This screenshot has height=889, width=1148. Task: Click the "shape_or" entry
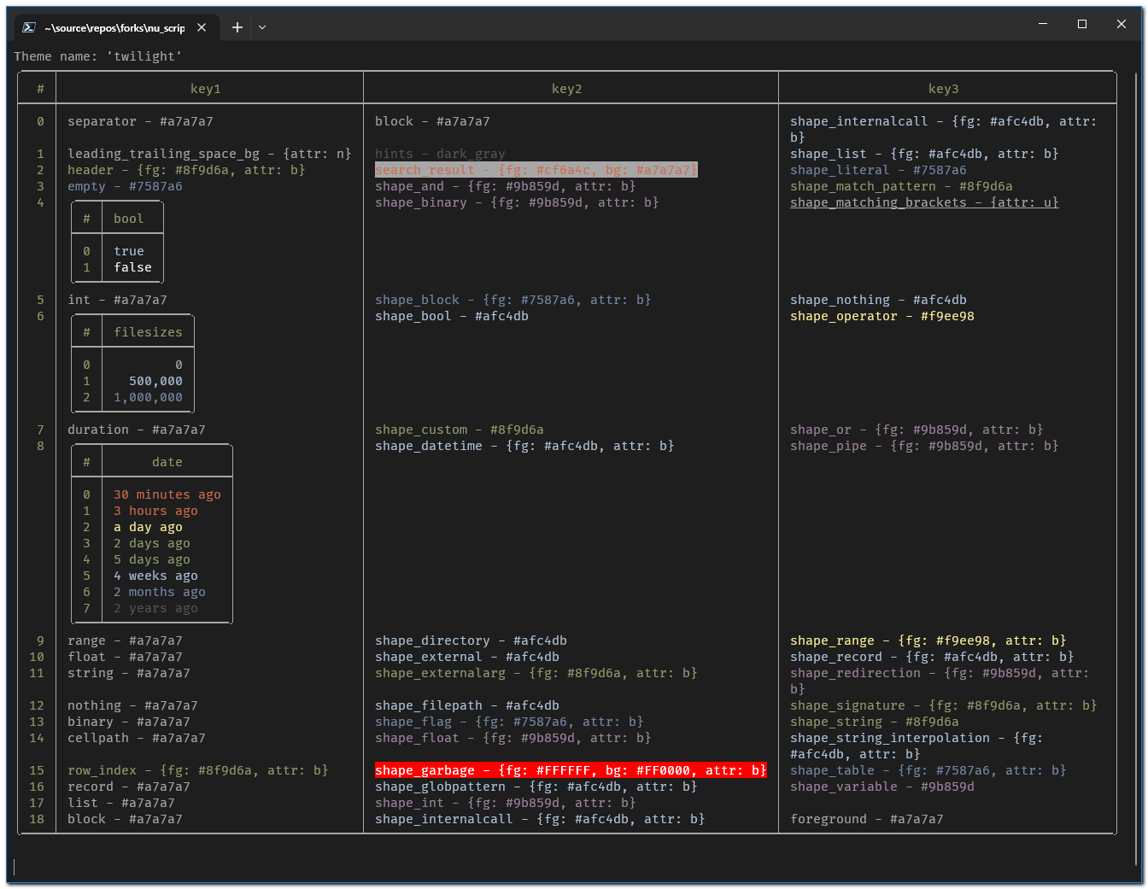point(917,430)
